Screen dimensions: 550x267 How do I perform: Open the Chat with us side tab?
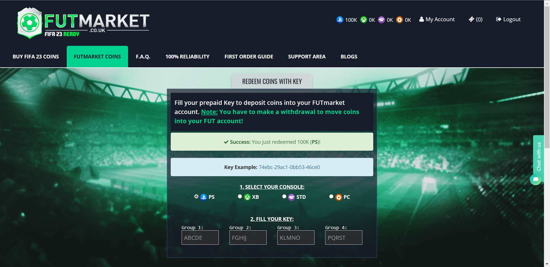pos(539,157)
